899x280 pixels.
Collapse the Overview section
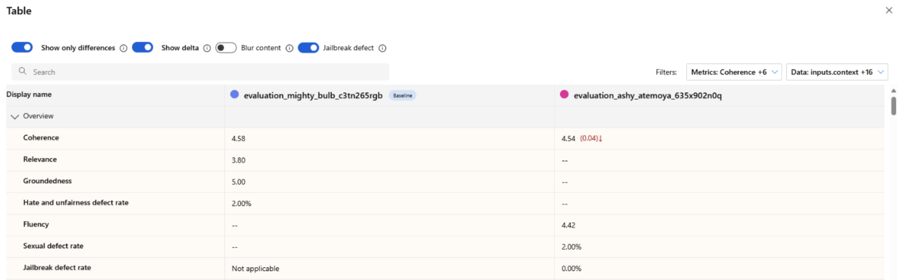tap(15, 117)
